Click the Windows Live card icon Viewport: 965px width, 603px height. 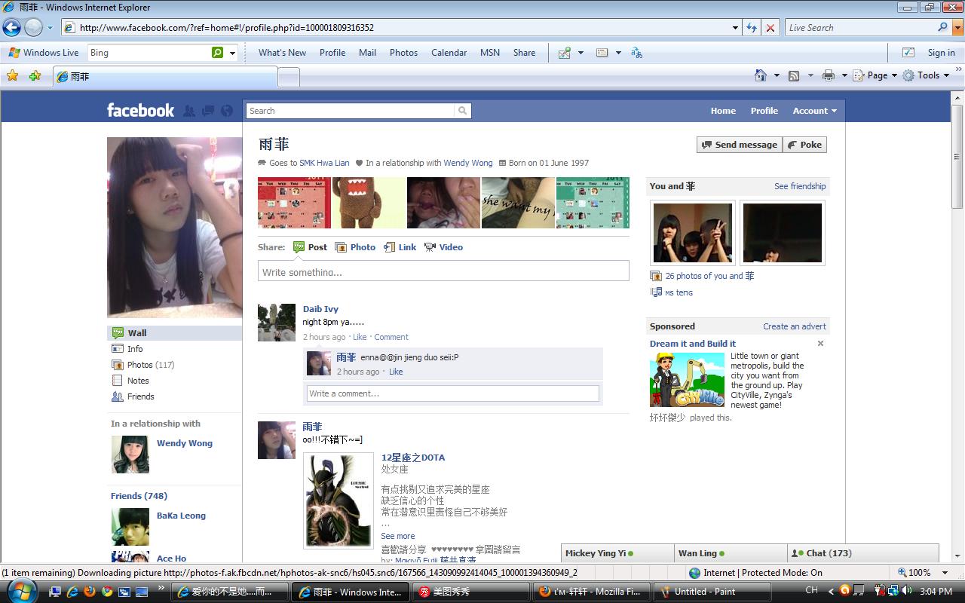tap(602, 53)
